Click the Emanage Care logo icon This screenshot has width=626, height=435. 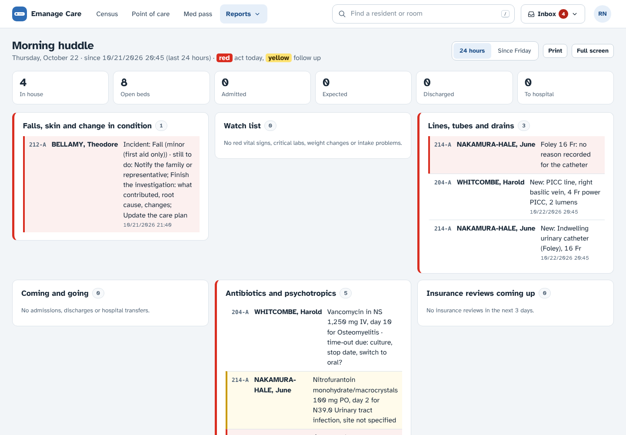[x=20, y=14]
